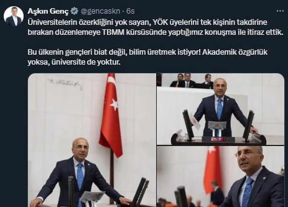The width and height of the screenshot is (288, 207).
Task: Click the paragraph starting Bu ülkenin gençleri
Action: click(147, 57)
